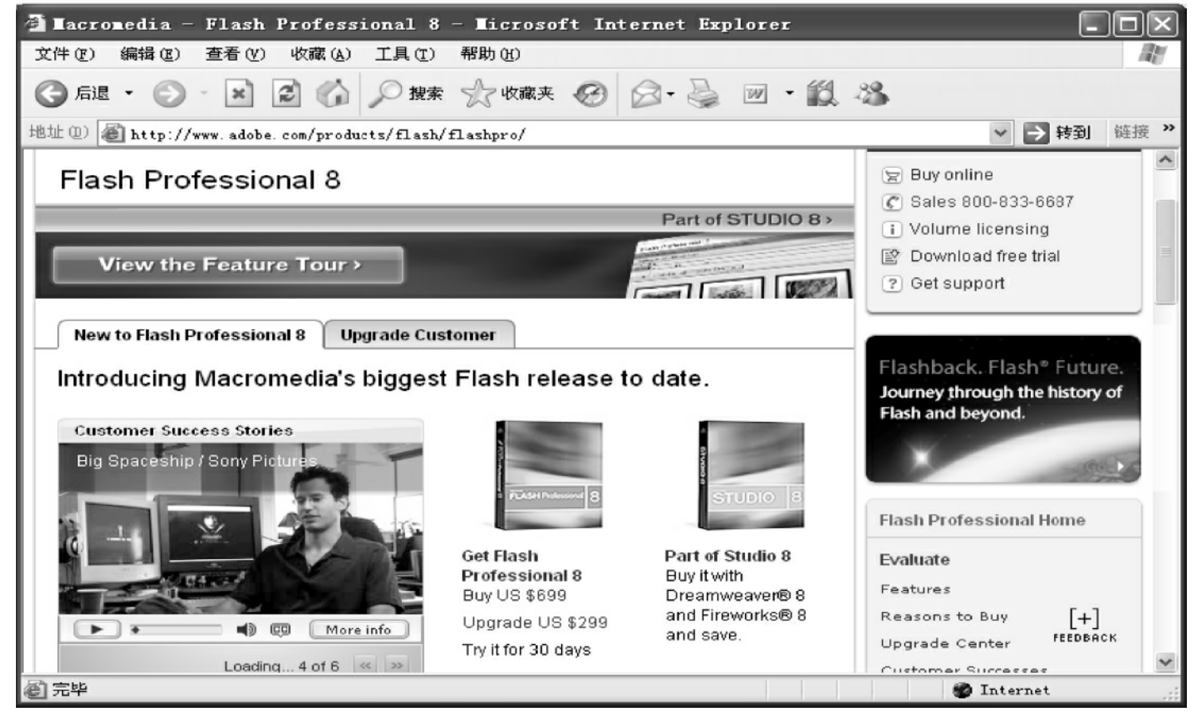This screenshot has width=1202, height=715.
Task: Open the Edit button dropdown arrow
Action: click(x=789, y=94)
